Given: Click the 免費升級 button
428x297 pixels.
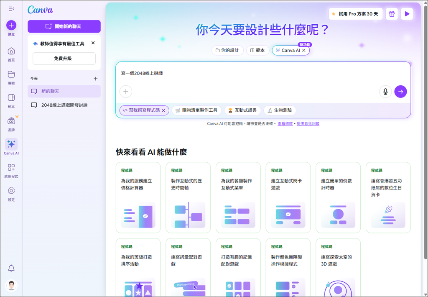Looking at the screenshot, I should [64, 59].
